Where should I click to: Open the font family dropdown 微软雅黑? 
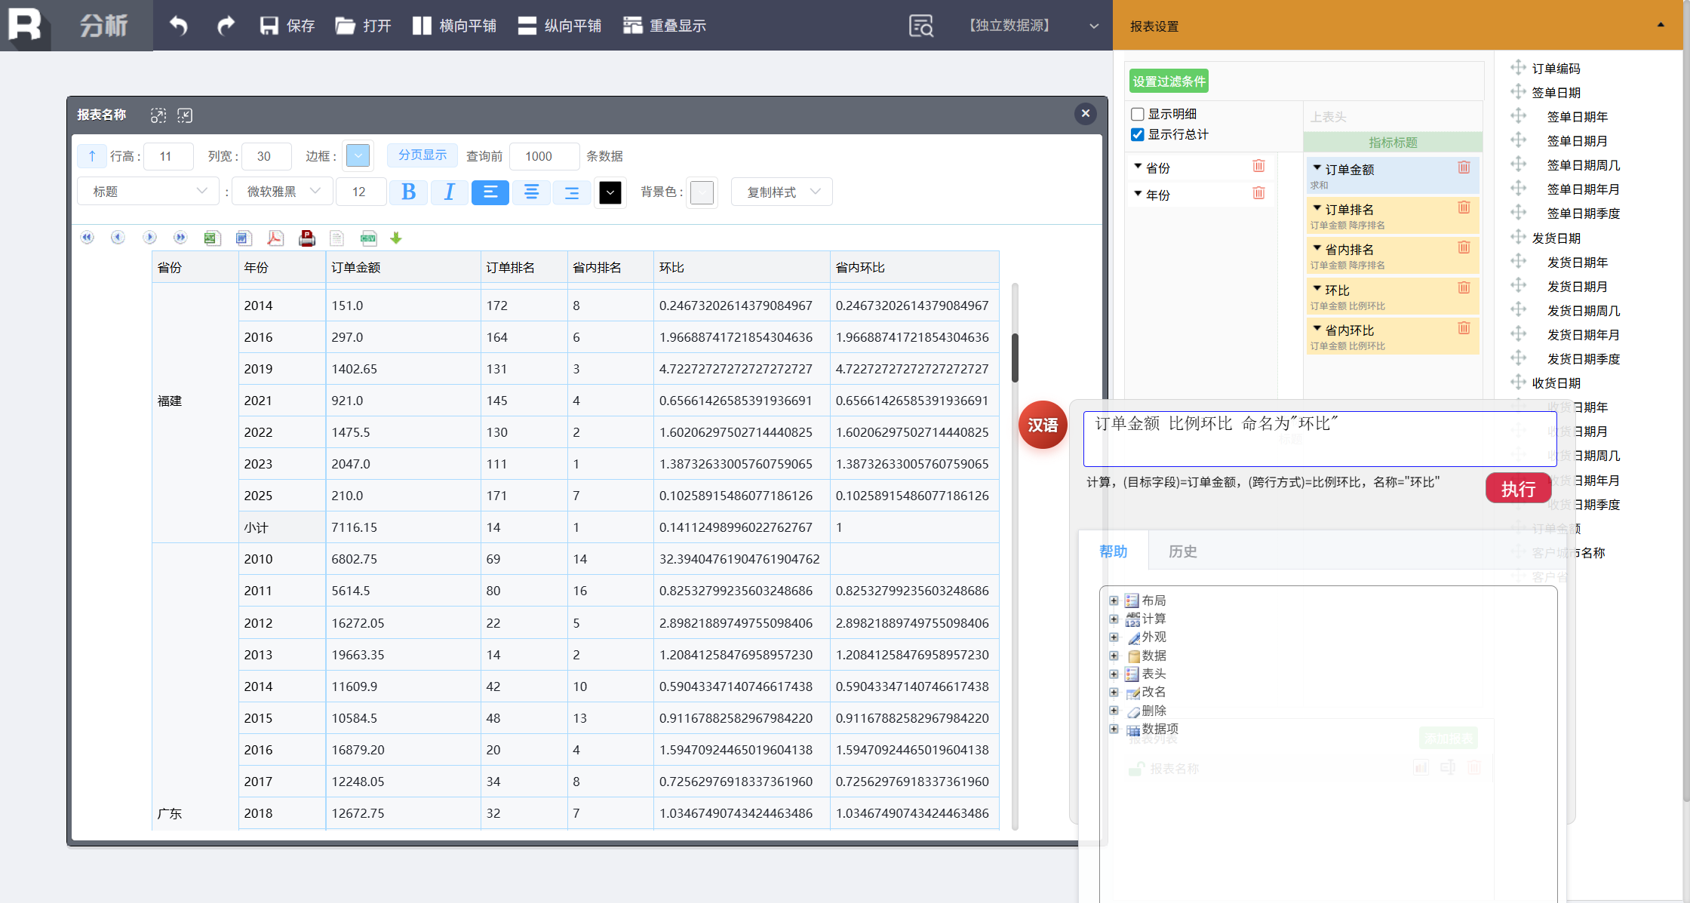click(283, 192)
